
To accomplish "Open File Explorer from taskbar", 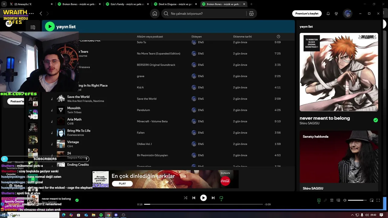I will [x=93, y=215].
